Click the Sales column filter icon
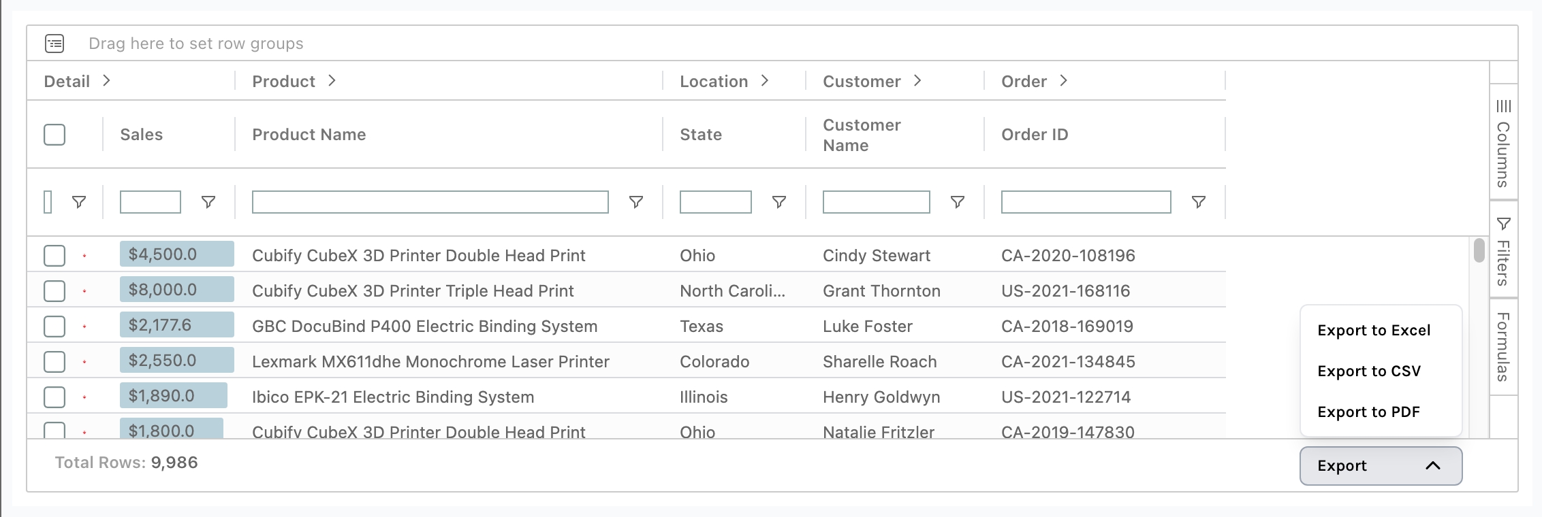 [x=208, y=202]
